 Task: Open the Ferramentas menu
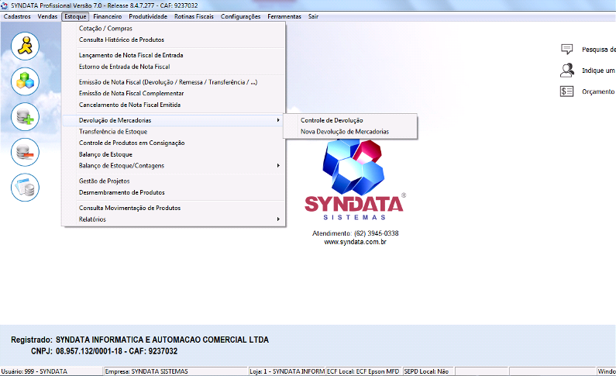tap(284, 16)
